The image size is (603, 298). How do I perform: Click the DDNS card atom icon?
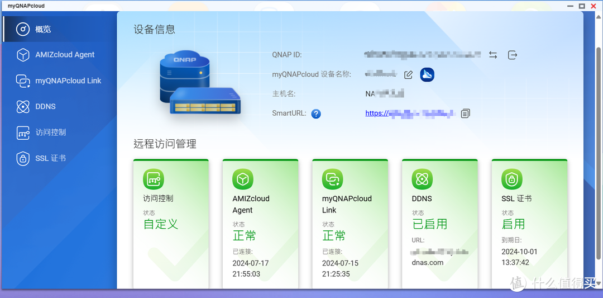pos(422,179)
